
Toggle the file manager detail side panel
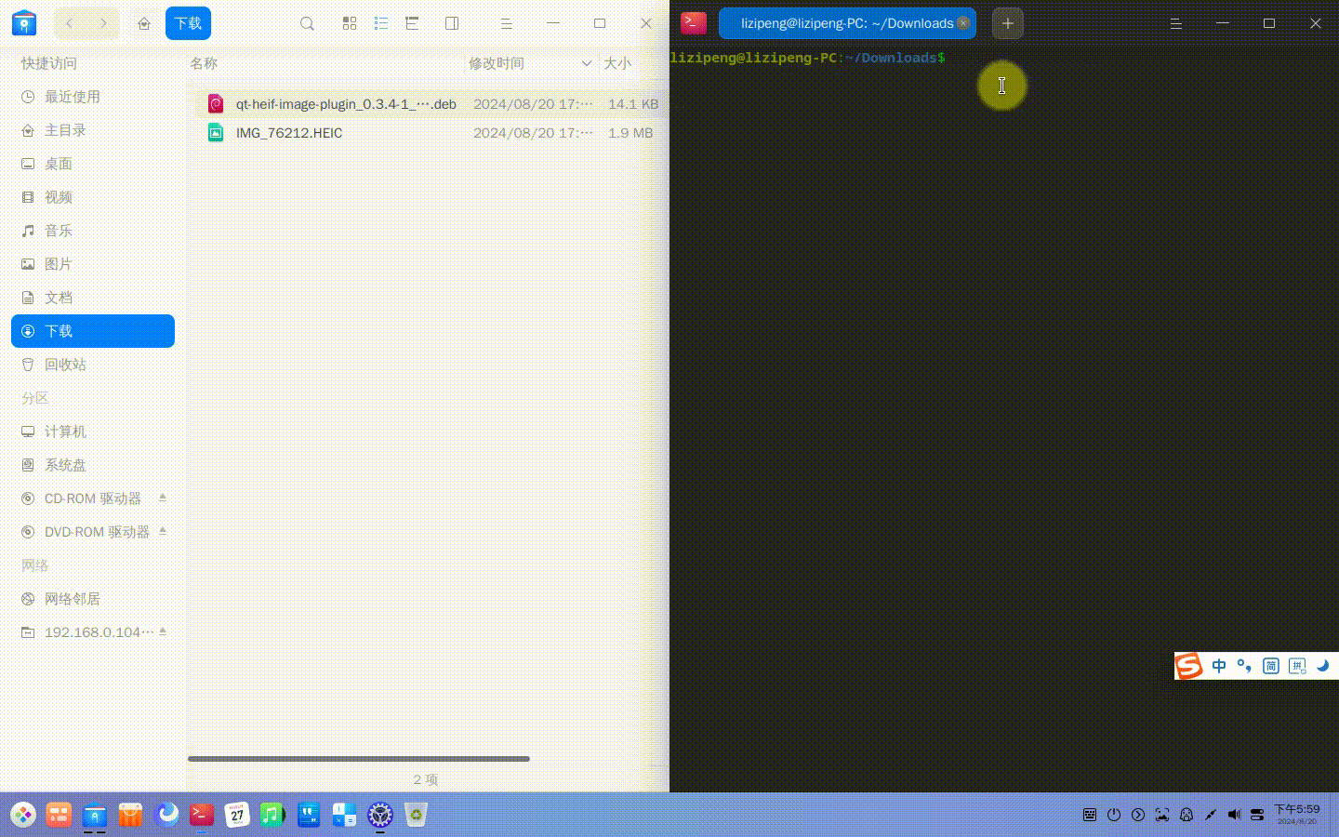452,23
